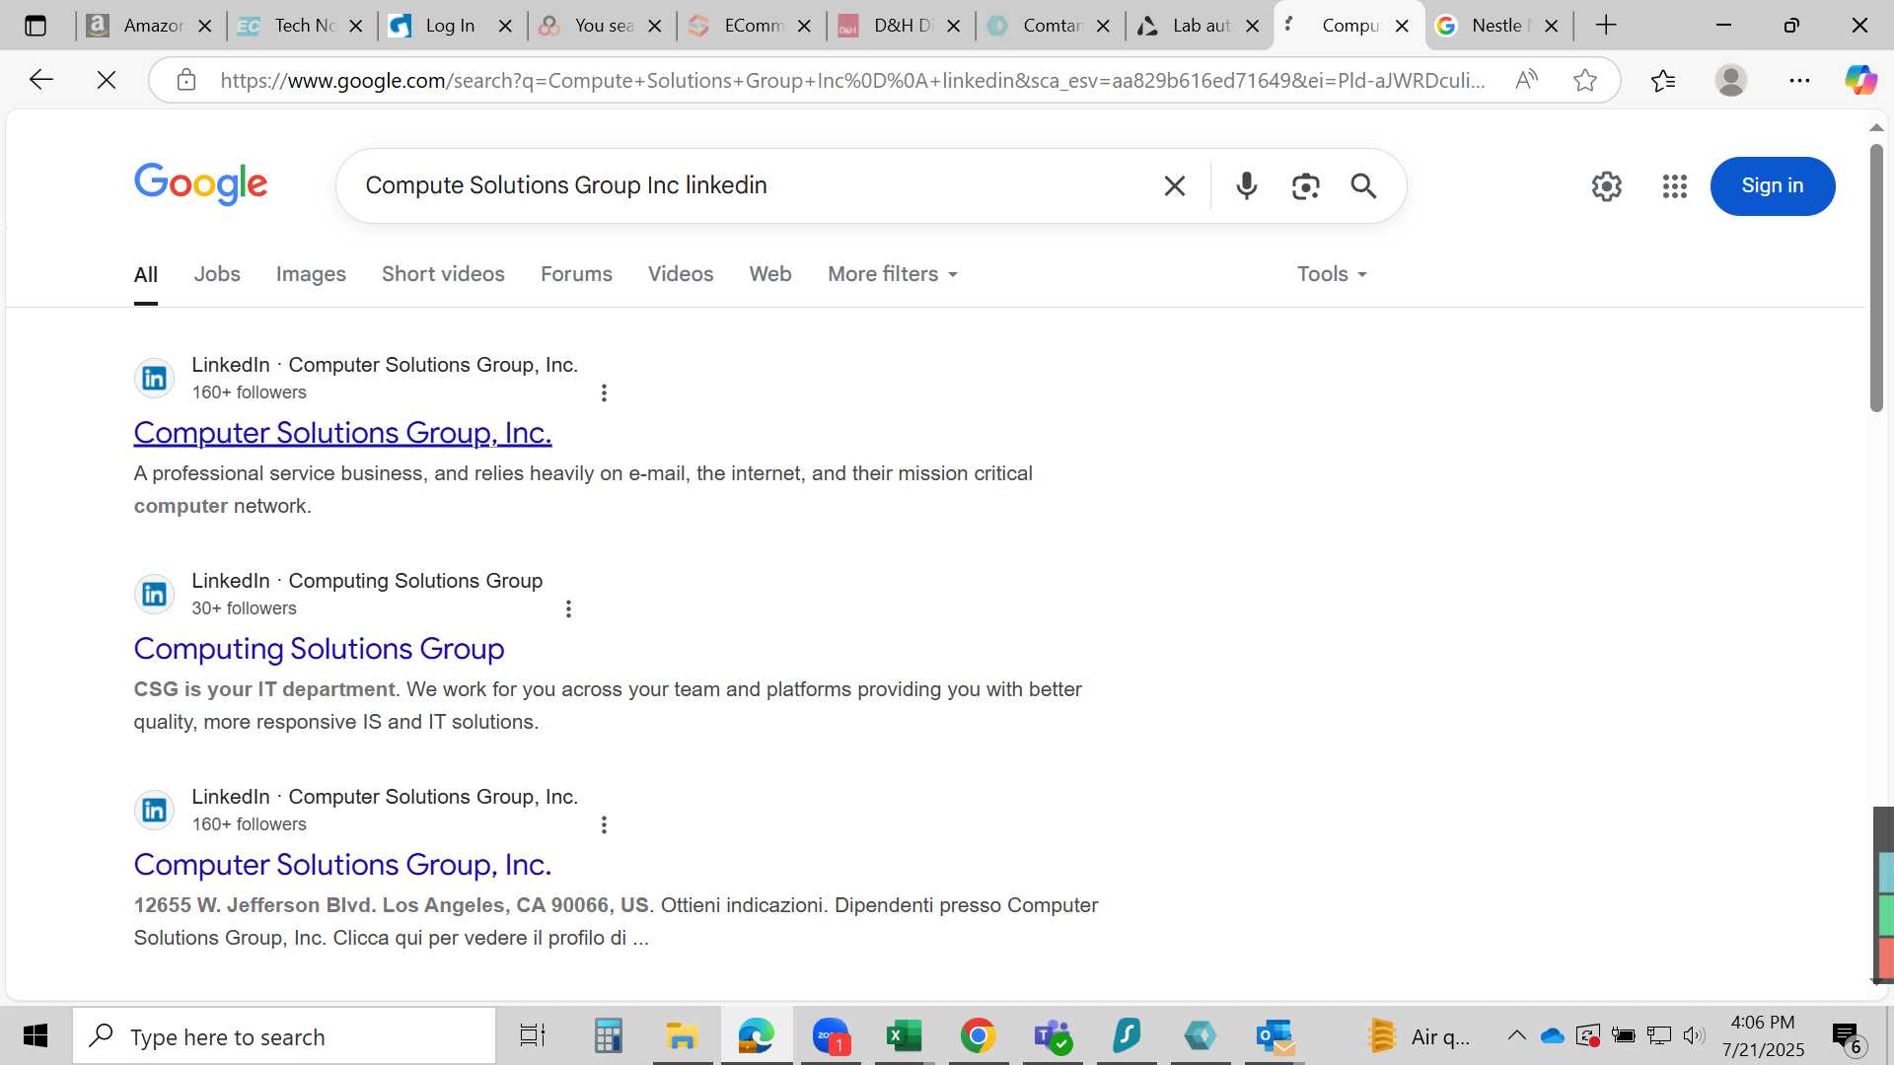Select the All results tab
1894x1065 pixels.
146,275
